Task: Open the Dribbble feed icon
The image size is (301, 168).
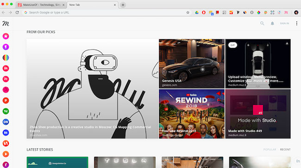Action: pyautogui.click(x=6, y=90)
